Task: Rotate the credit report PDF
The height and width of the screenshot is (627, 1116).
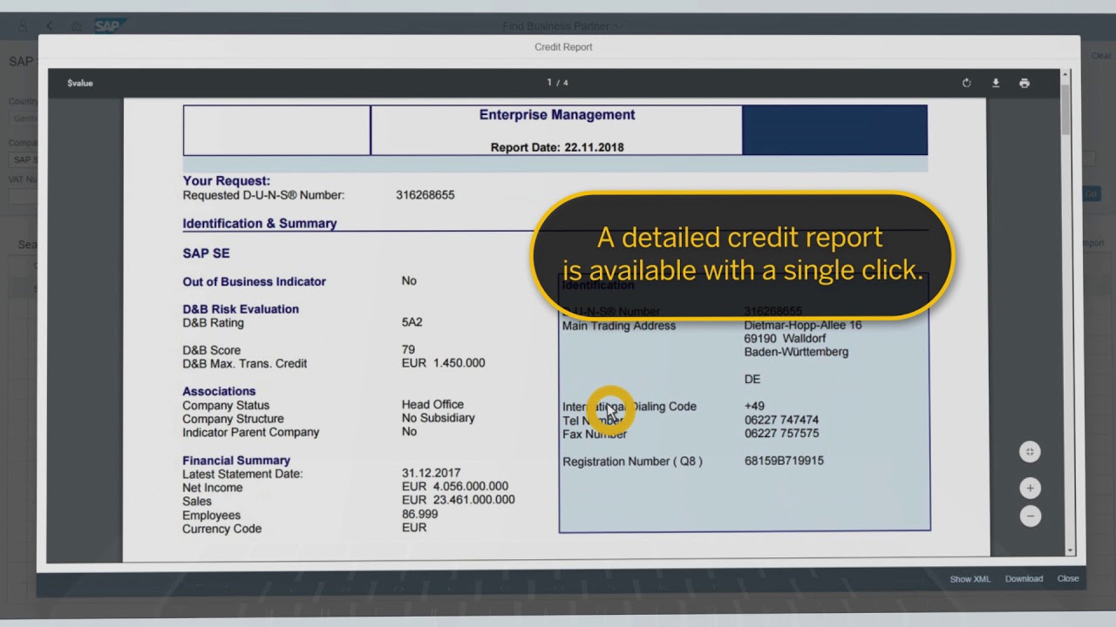Action: (966, 84)
